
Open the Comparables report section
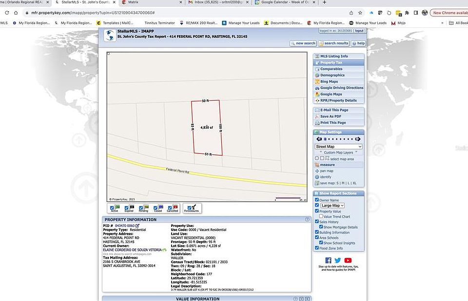pyautogui.click(x=331, y=69)
